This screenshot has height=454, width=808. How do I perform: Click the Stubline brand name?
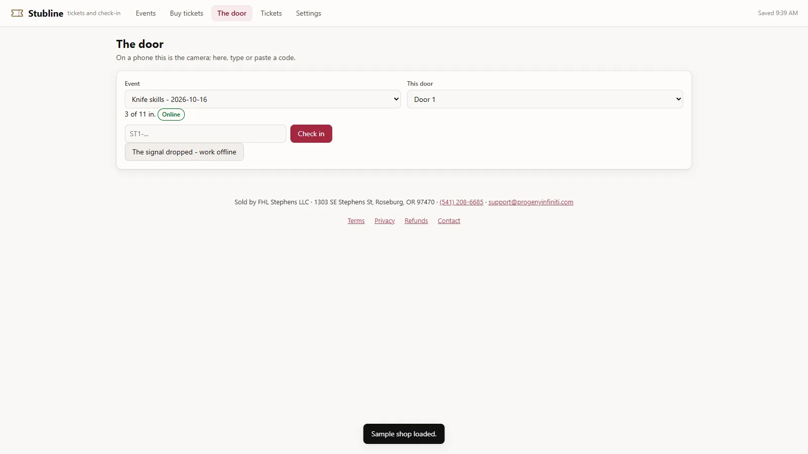click(x=45, y=13)
